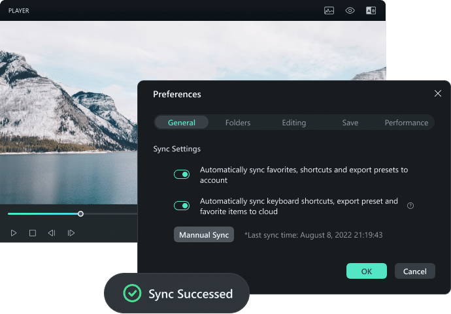Open the Performance tab
Image resolution: width=451 pixels, height=314 pixels.
click(x=406, y=123)
